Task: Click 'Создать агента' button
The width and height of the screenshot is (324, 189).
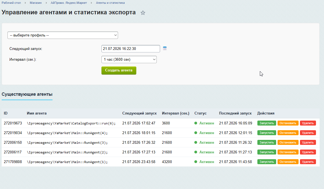Action: tap(119, 70)
